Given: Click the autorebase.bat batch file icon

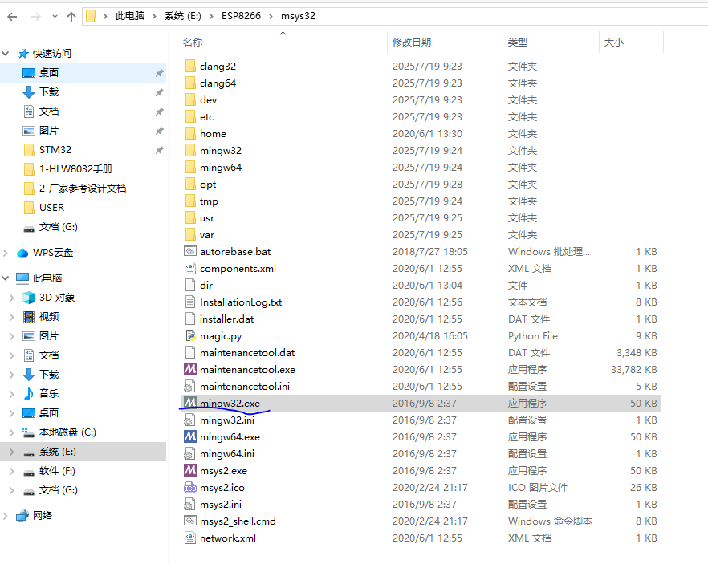Looking at the screenshot, I should 190,251.
